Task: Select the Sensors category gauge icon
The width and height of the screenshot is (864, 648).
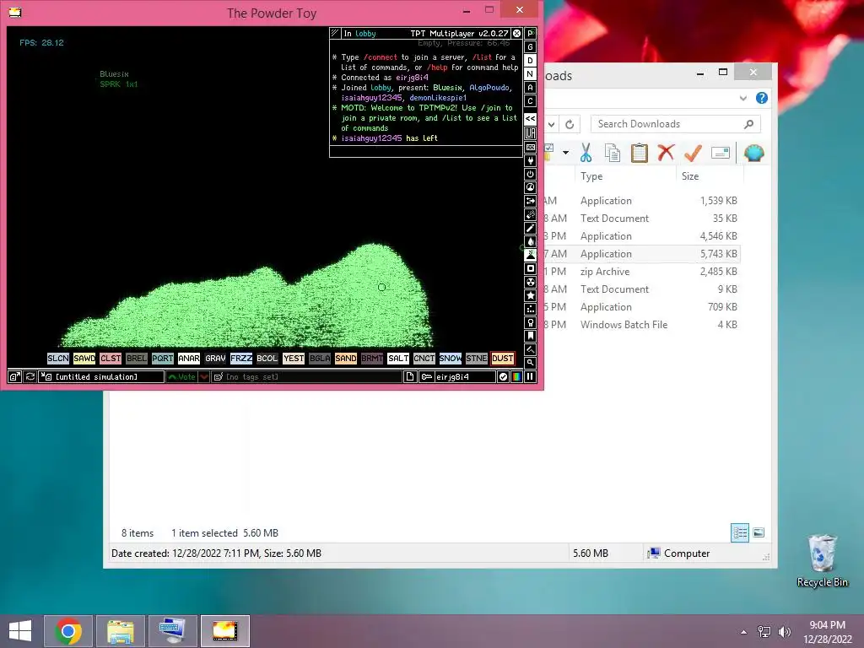Action: (530, 187)
